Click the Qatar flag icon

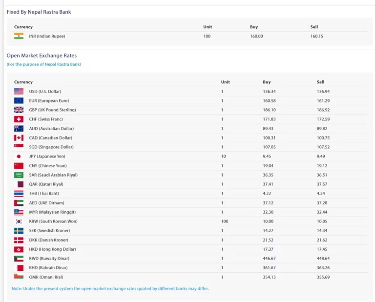(19, 184)
